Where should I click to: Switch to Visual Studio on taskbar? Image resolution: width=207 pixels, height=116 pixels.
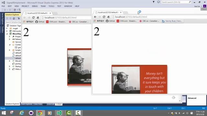[59, 113]
